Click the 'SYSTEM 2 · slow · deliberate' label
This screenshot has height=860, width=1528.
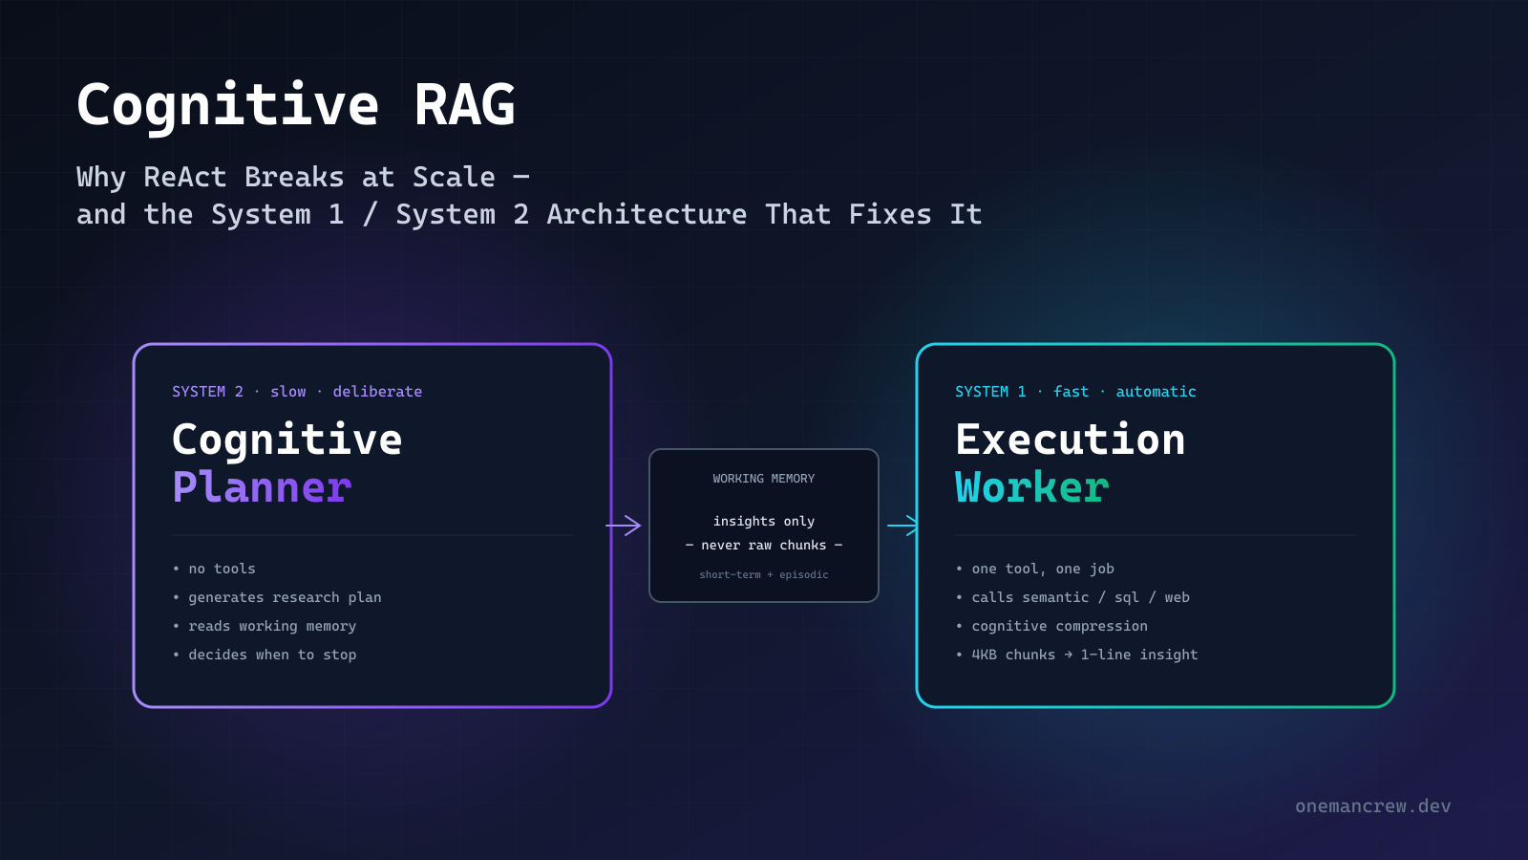coord(297,392)
